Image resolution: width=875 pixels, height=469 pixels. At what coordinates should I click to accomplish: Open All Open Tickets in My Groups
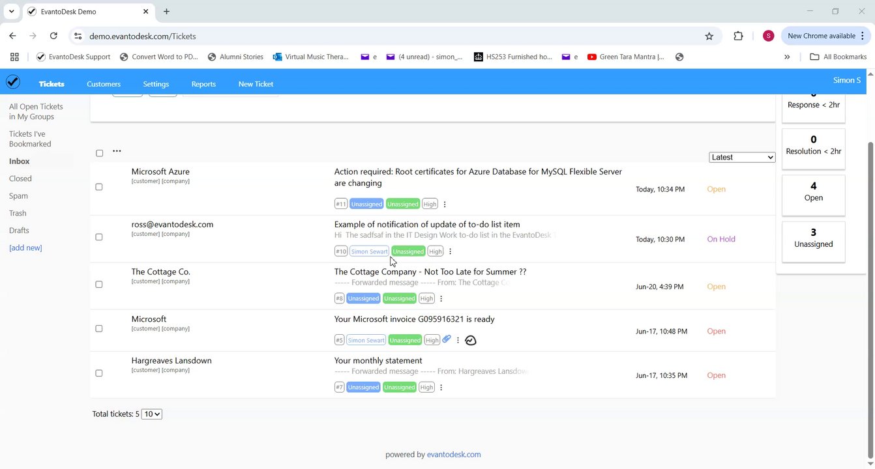(36, 111)
